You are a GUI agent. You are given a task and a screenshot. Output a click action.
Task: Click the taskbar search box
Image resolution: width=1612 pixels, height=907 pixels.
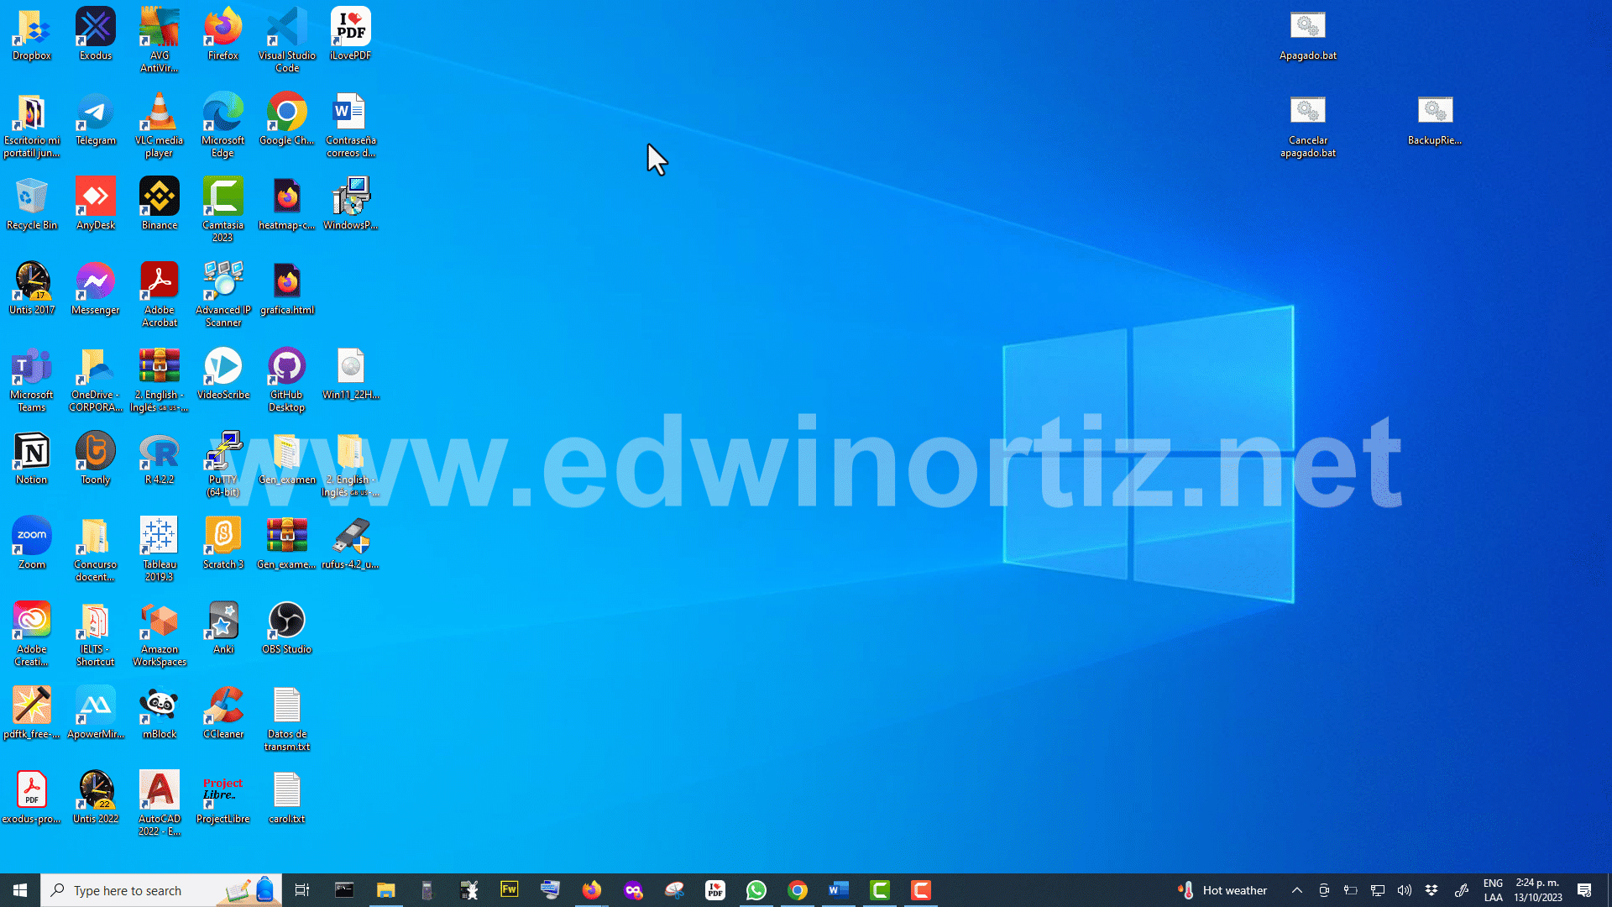161,890
